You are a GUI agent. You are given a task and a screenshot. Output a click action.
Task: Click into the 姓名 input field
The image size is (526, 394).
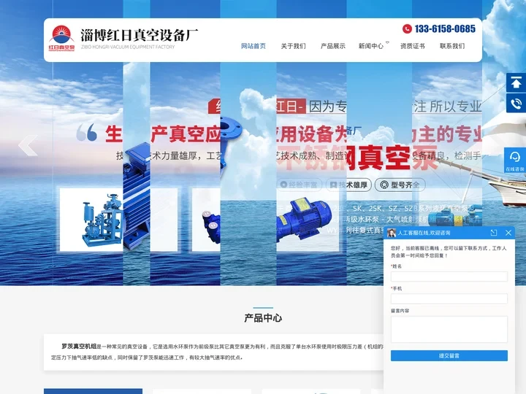point(449,277)
